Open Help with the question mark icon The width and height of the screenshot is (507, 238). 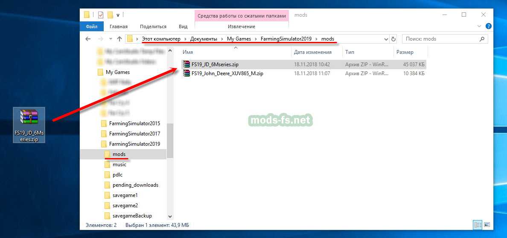tap(489, 26)
